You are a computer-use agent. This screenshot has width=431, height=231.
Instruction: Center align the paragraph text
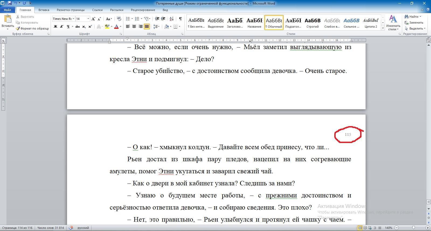click(134, 27)
